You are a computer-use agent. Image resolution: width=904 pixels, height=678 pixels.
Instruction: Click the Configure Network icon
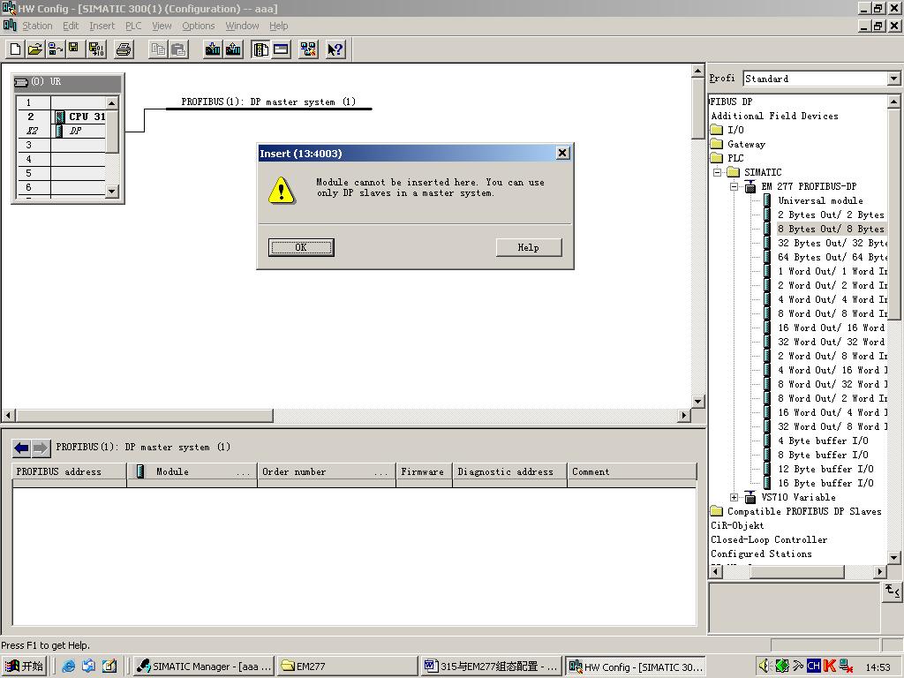point(308,49)
